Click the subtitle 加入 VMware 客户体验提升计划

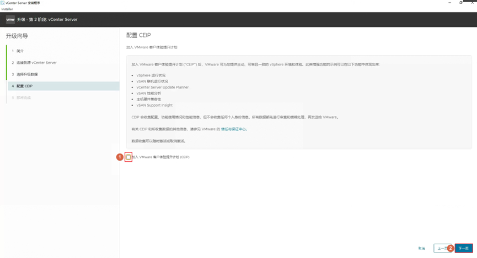coord(152,47)
